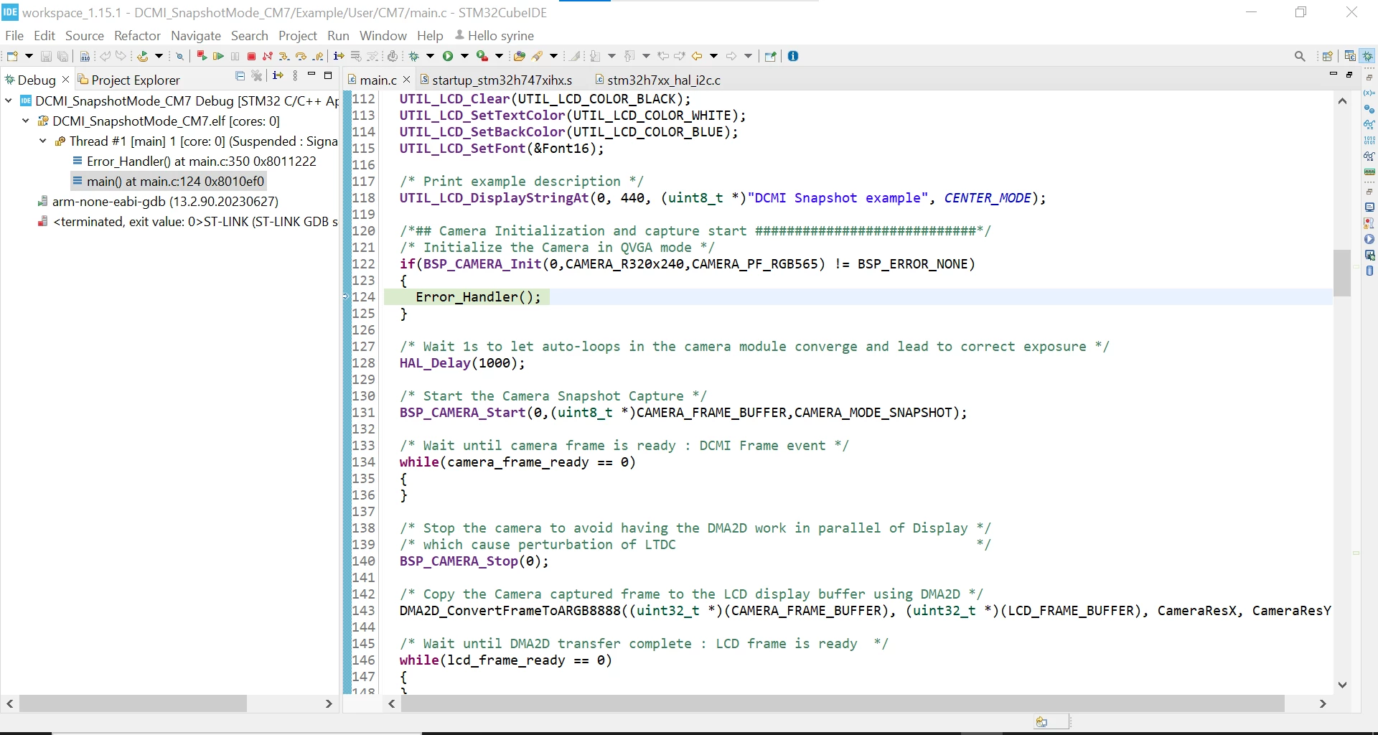Click the Terminate and Relaunch icon
This screenshot has width=1378, height=735.
202,56
